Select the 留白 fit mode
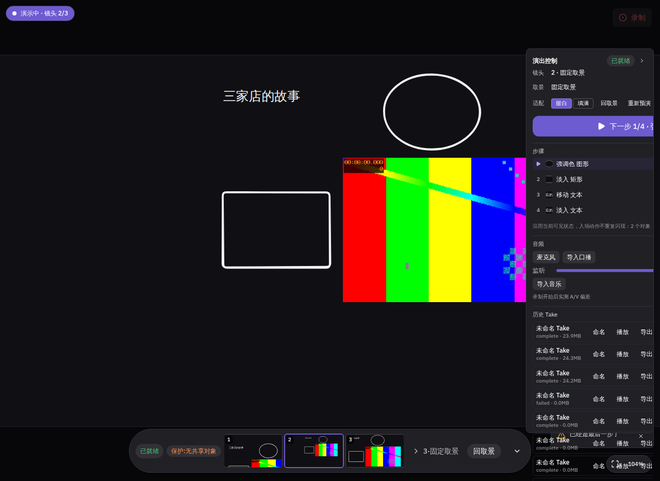This screenshot has height=481, width=660. coord(562,104)
